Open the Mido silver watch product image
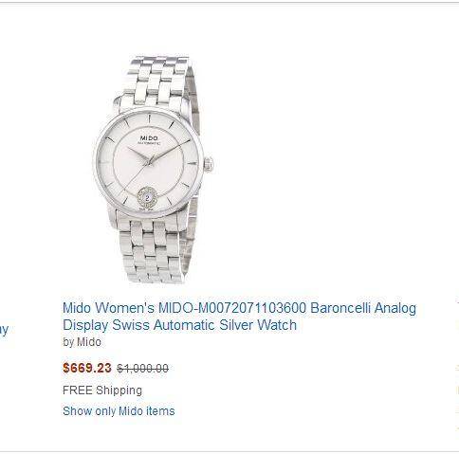The image size is (459, 454). [154, 170]
